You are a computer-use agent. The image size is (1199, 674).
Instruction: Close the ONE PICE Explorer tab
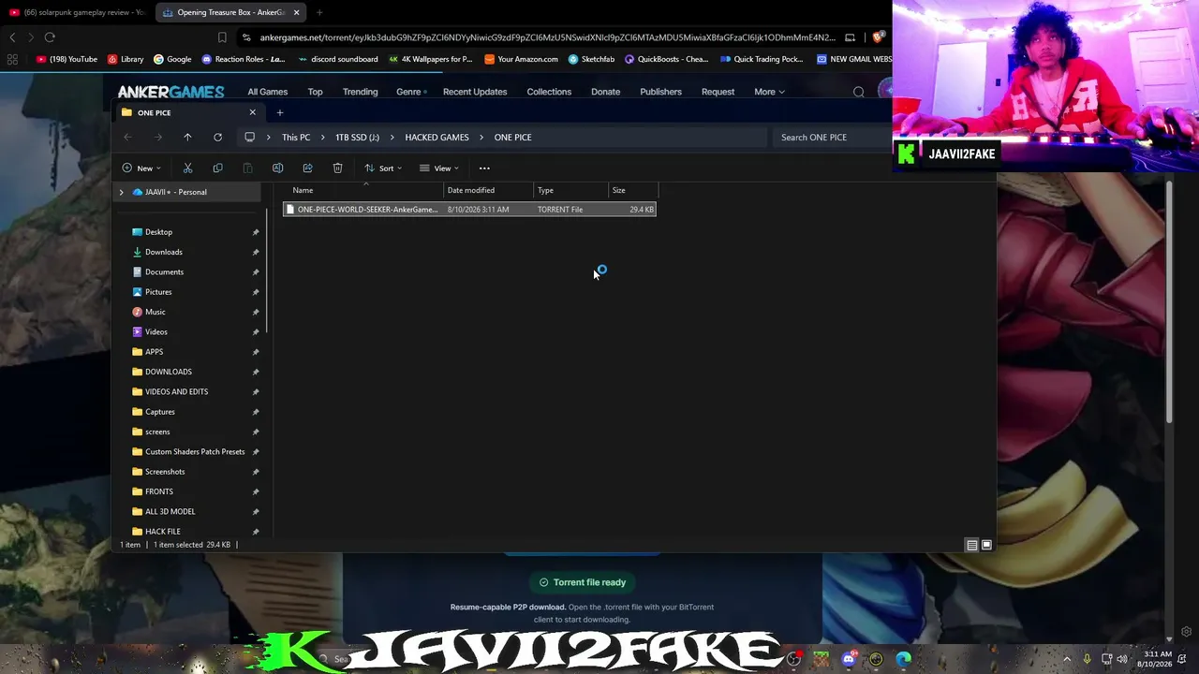pos(252,113)
